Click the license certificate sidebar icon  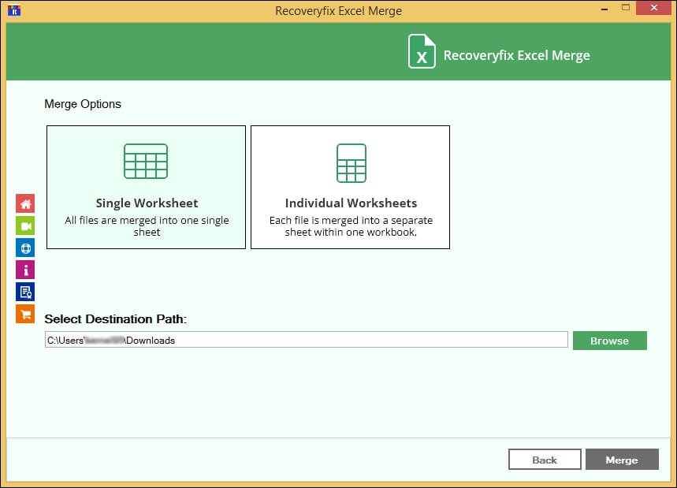[25, 292]
